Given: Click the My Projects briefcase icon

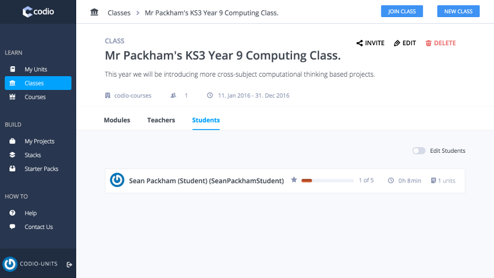Looking at the screenshot, I should point(12,141).
